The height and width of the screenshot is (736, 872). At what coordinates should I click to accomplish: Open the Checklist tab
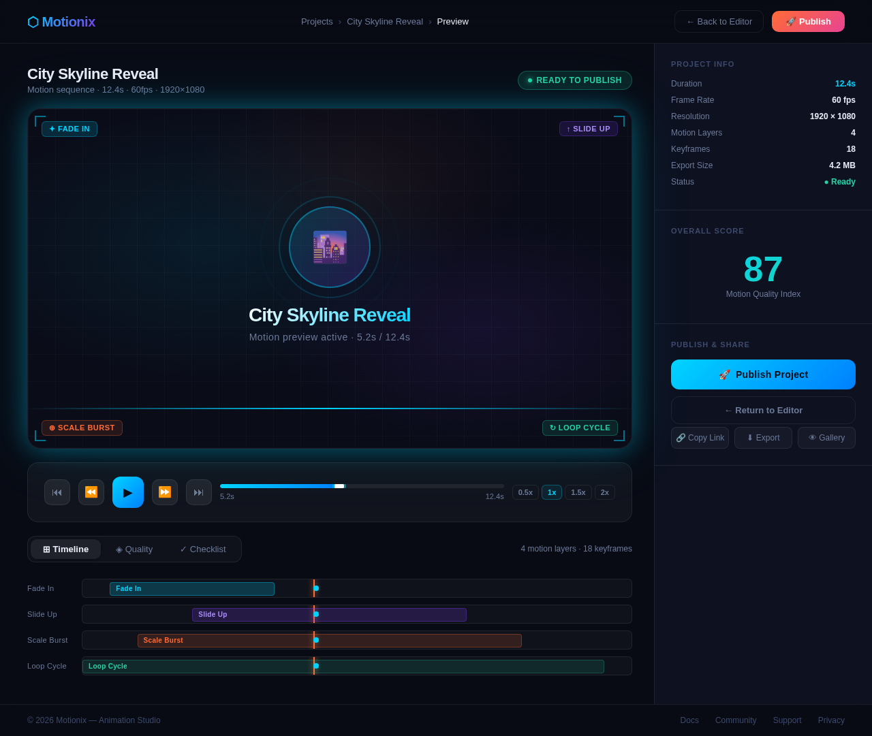(x=203, y=549)
